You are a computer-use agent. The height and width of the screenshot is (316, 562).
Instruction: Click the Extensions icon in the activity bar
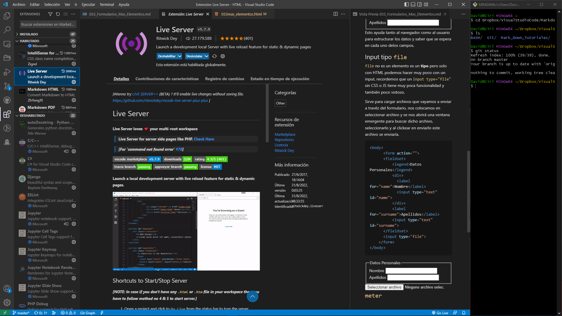7,114
